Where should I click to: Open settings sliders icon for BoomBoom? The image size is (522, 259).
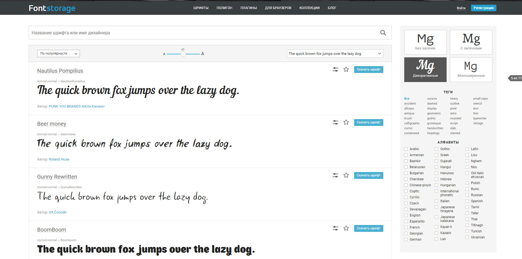coord(335,228)
